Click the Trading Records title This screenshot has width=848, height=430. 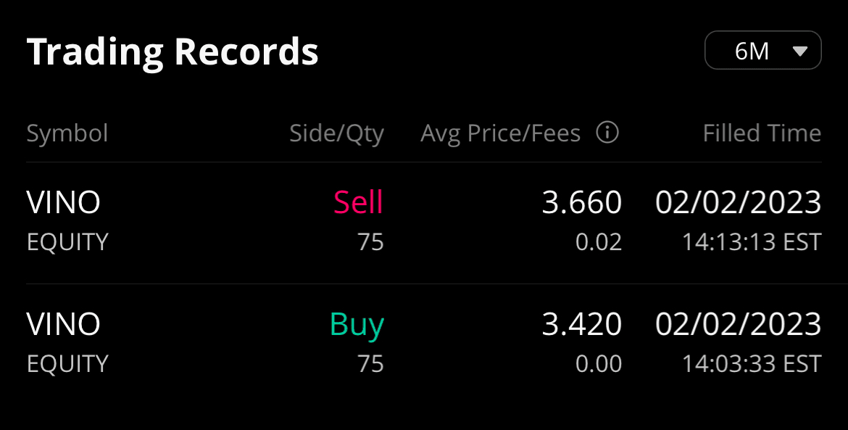click(172, 52)
